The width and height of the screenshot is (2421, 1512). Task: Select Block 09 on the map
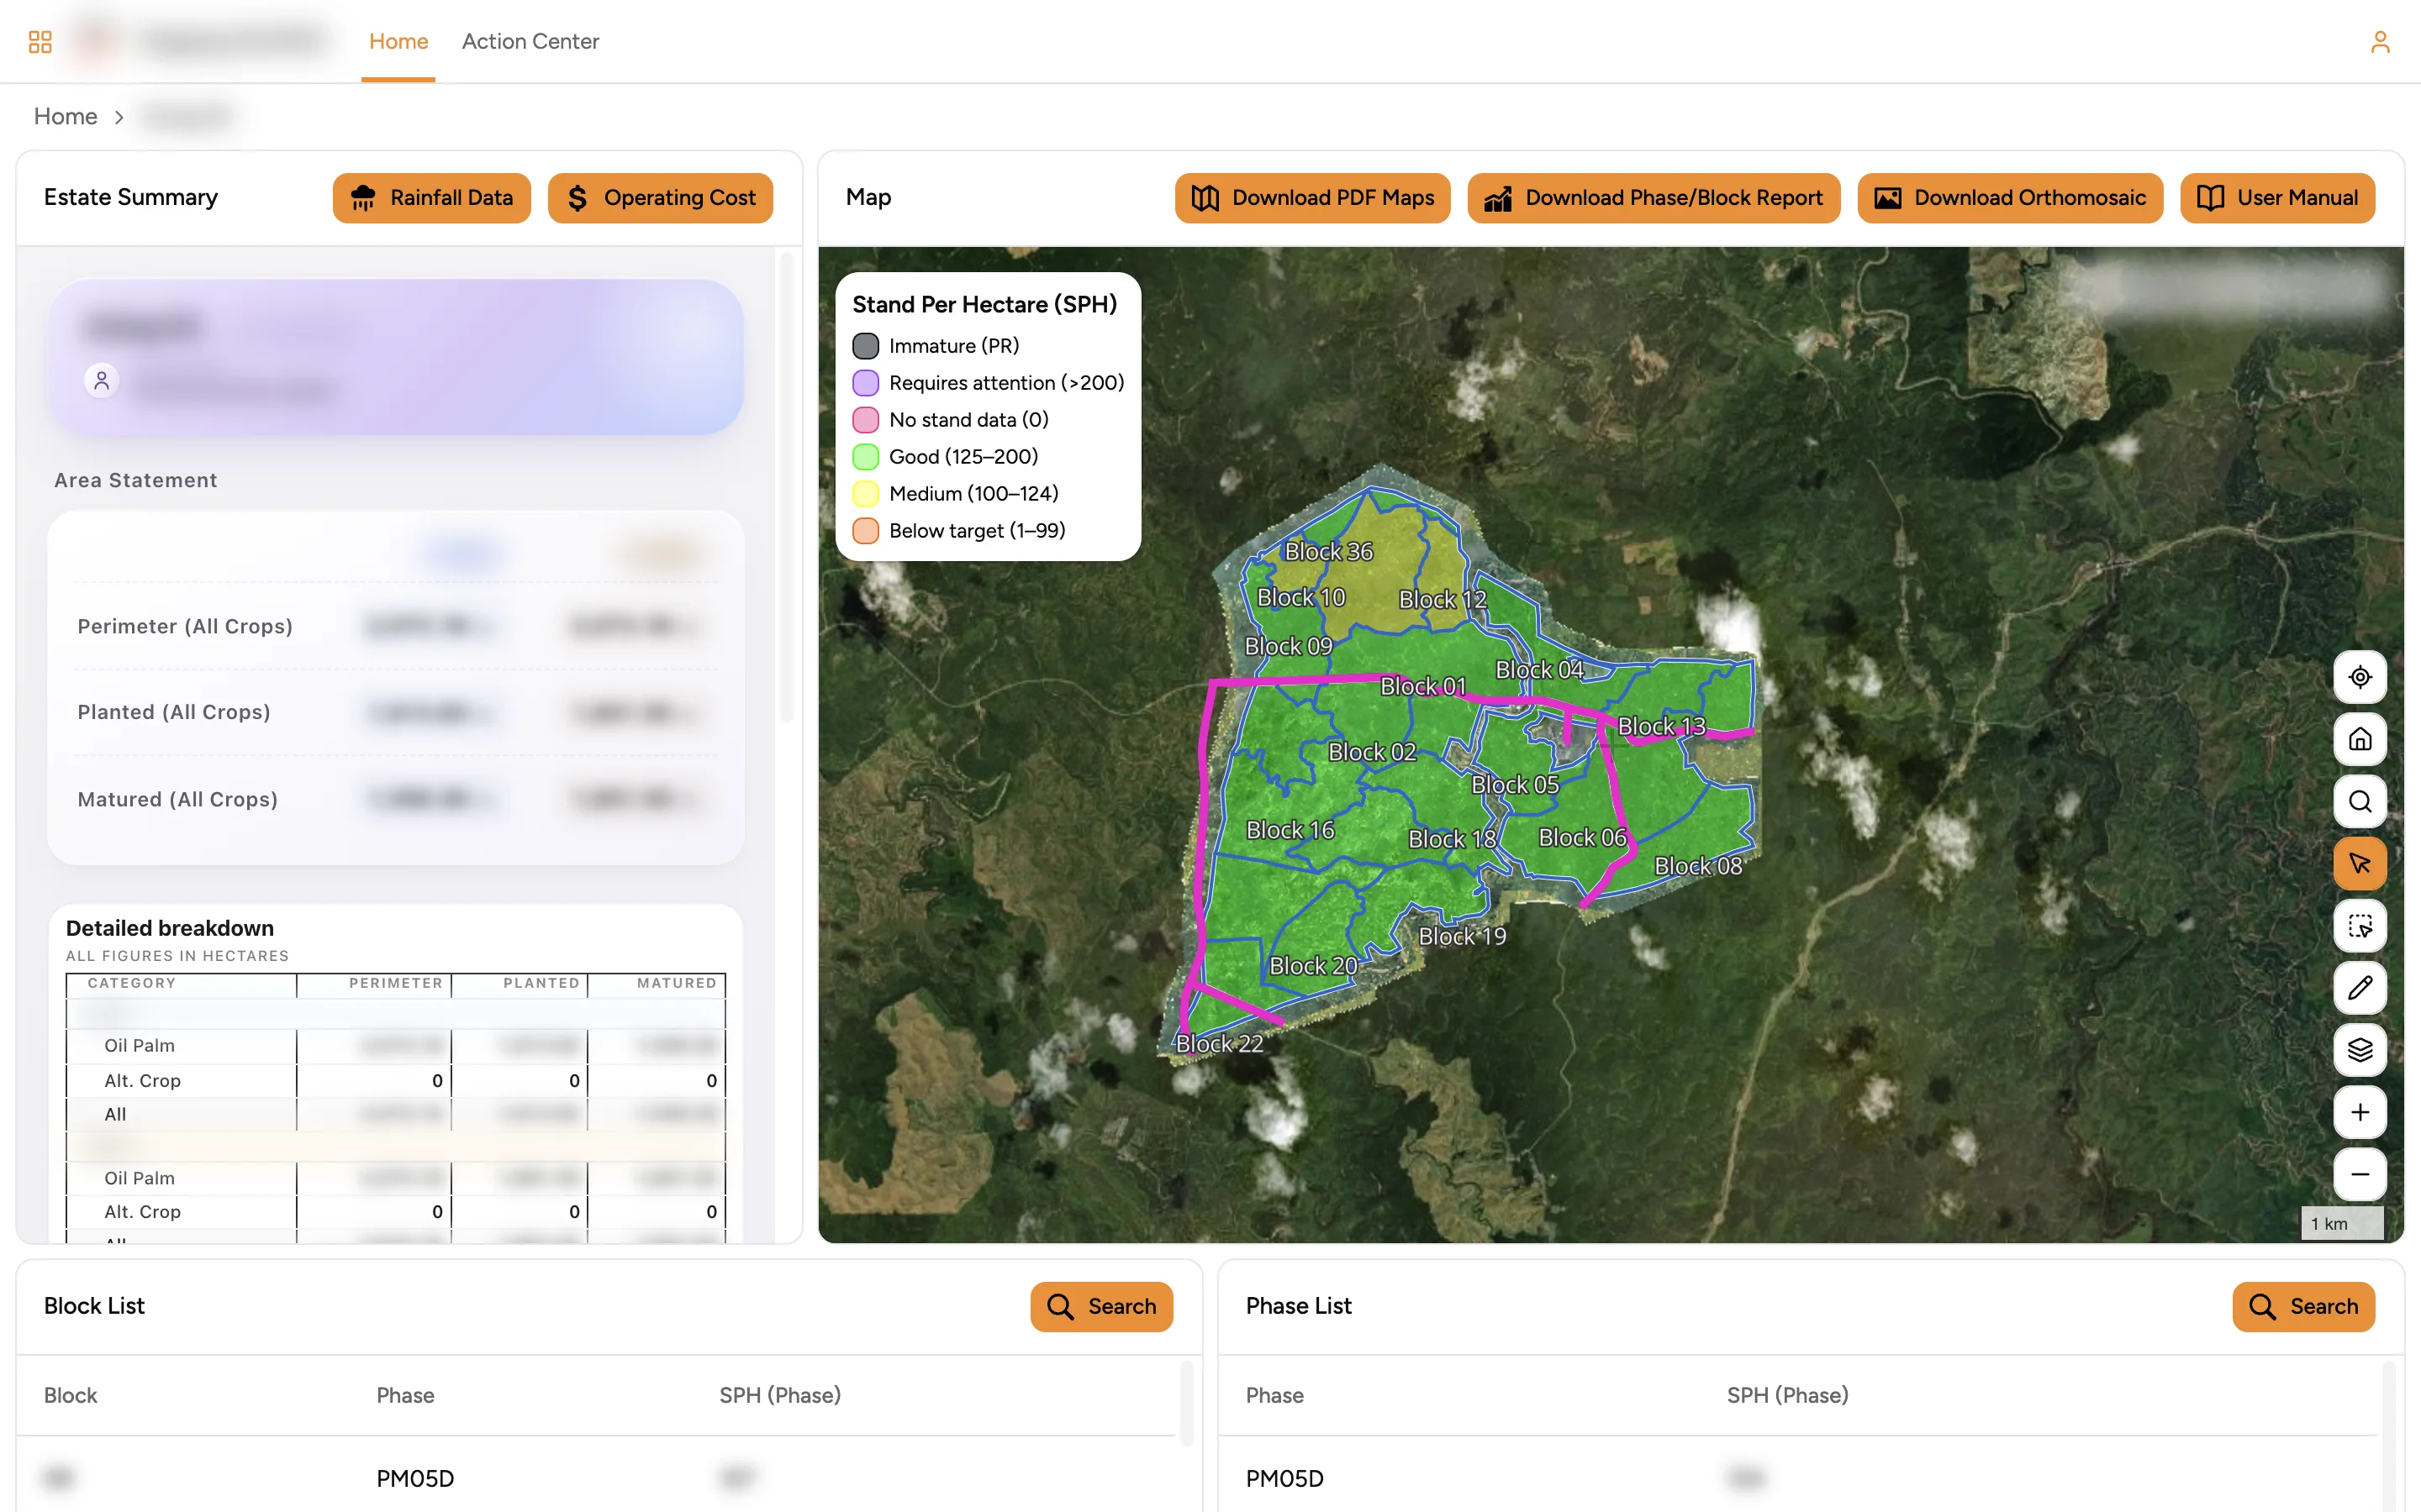(1289, 646)
